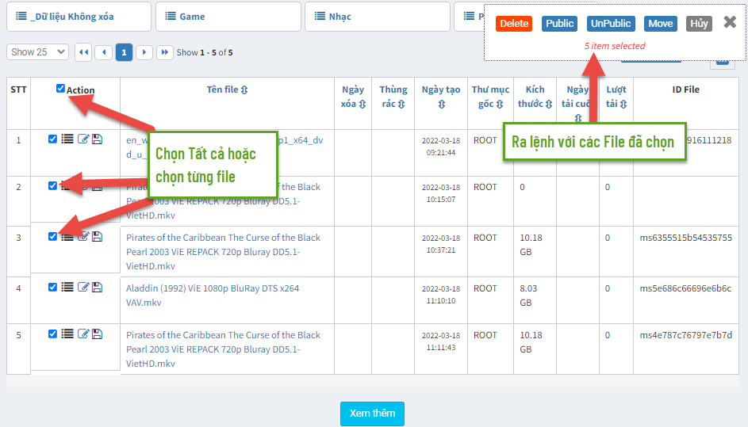Click the edit icon in row 4
The image size is (748, 427).
click(83, 287)
